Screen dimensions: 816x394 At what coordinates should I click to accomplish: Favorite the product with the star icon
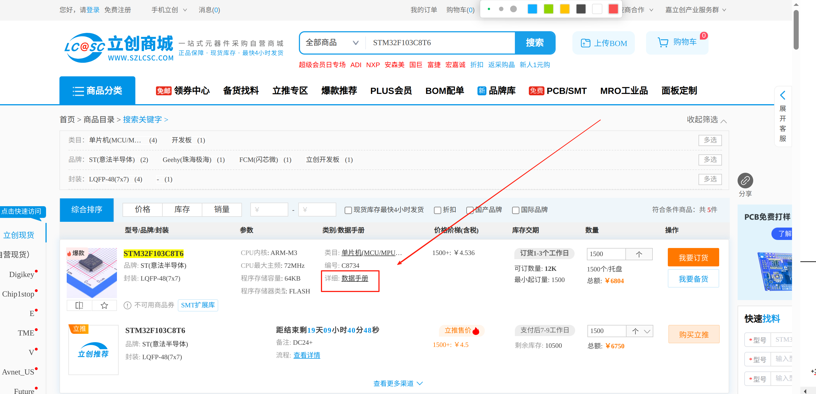pos(104,305)
